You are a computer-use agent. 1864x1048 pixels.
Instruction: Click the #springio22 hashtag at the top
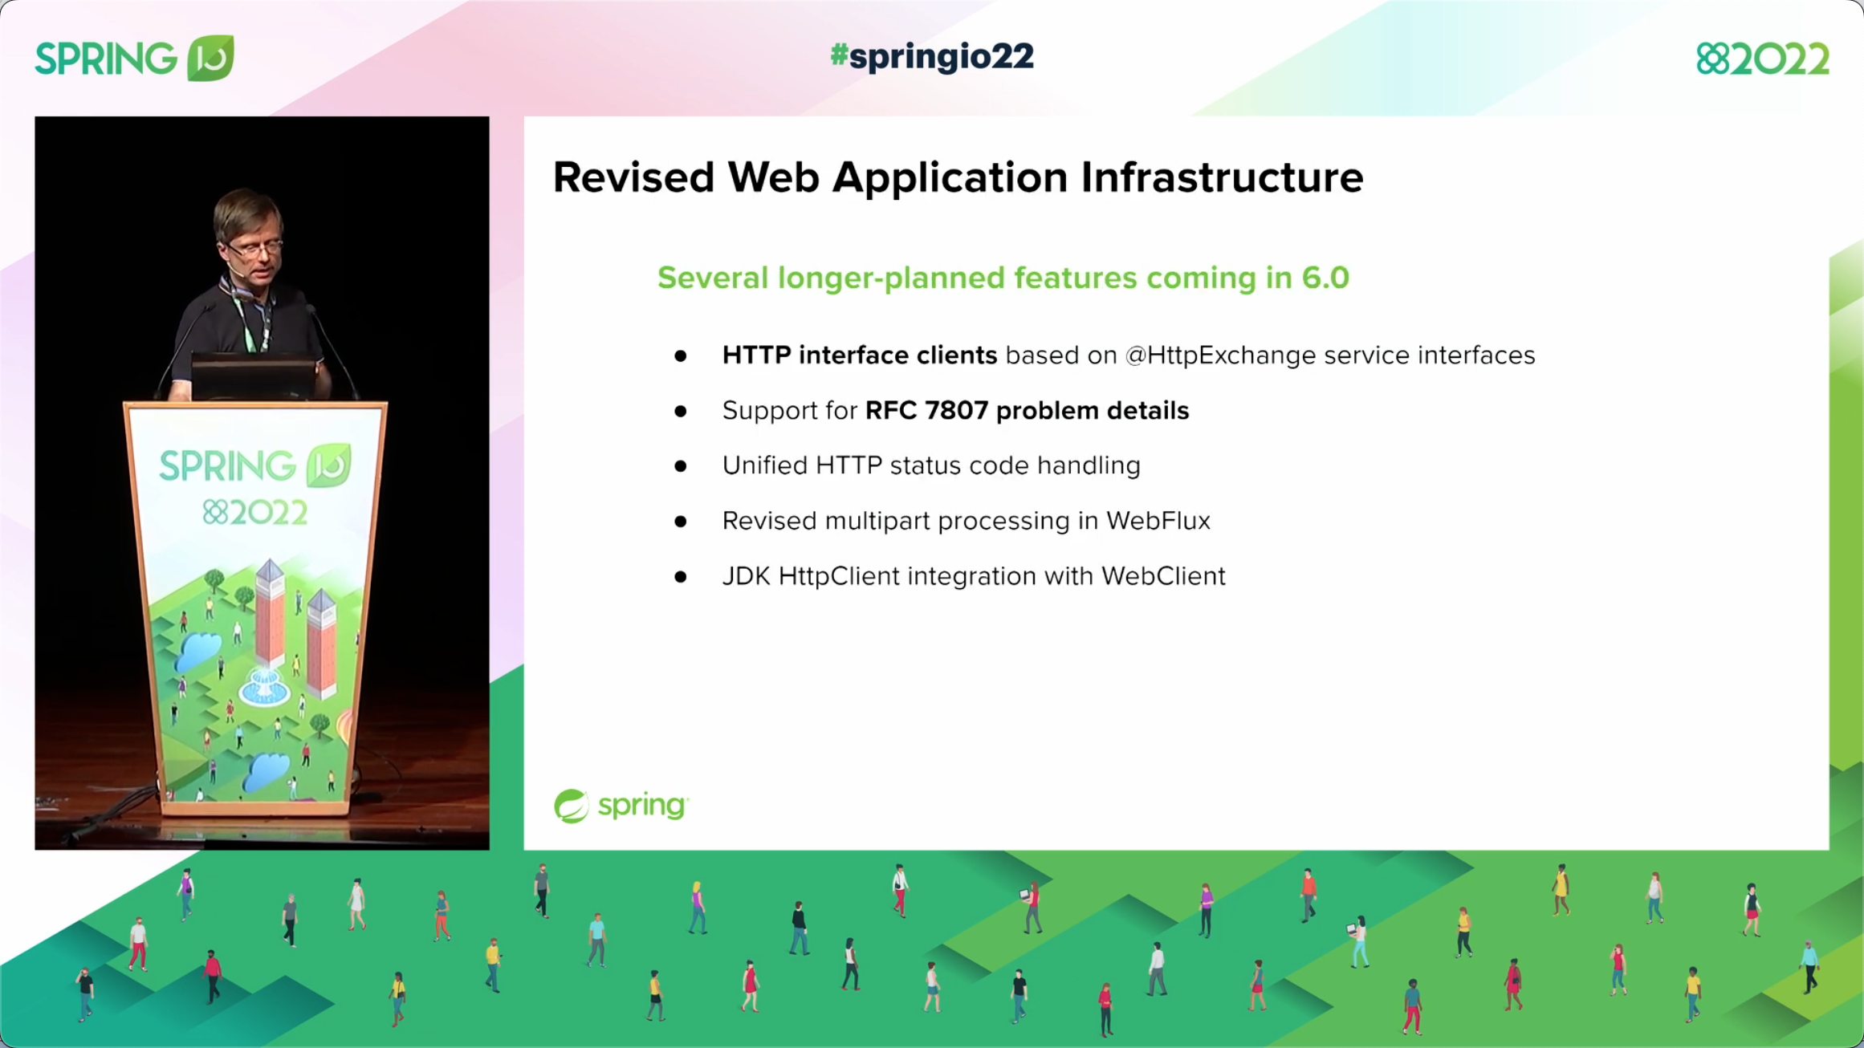930,55
